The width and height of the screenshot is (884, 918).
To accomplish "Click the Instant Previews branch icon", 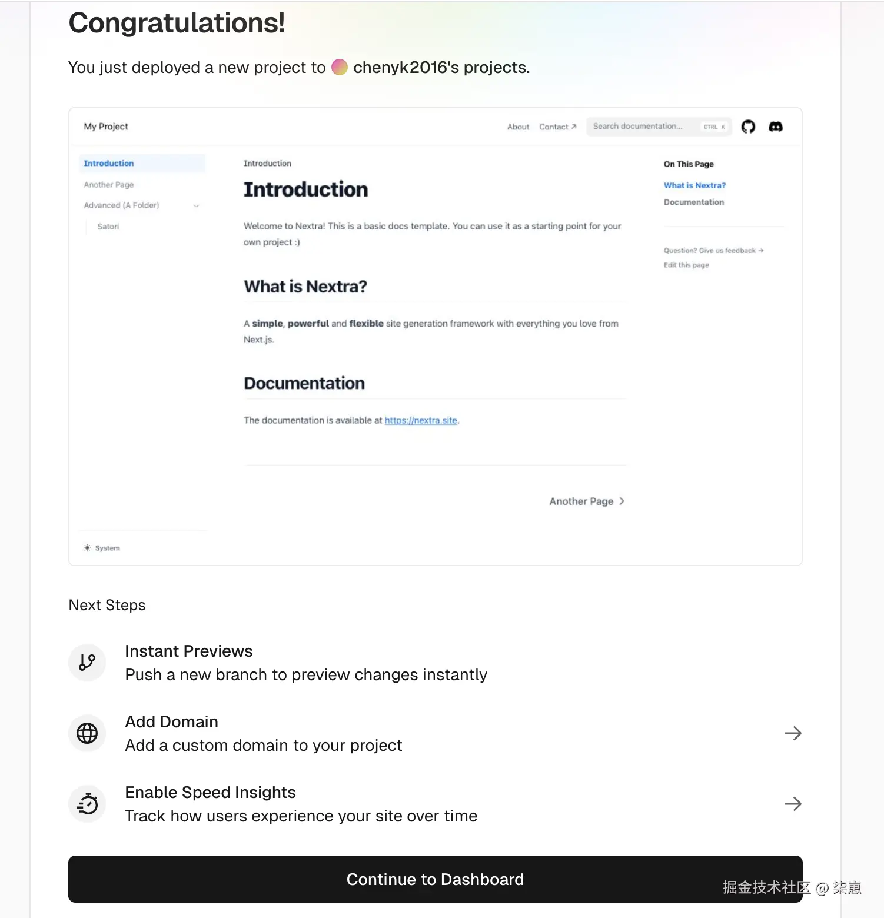I will pyautogui.click(x=87, y=663).
